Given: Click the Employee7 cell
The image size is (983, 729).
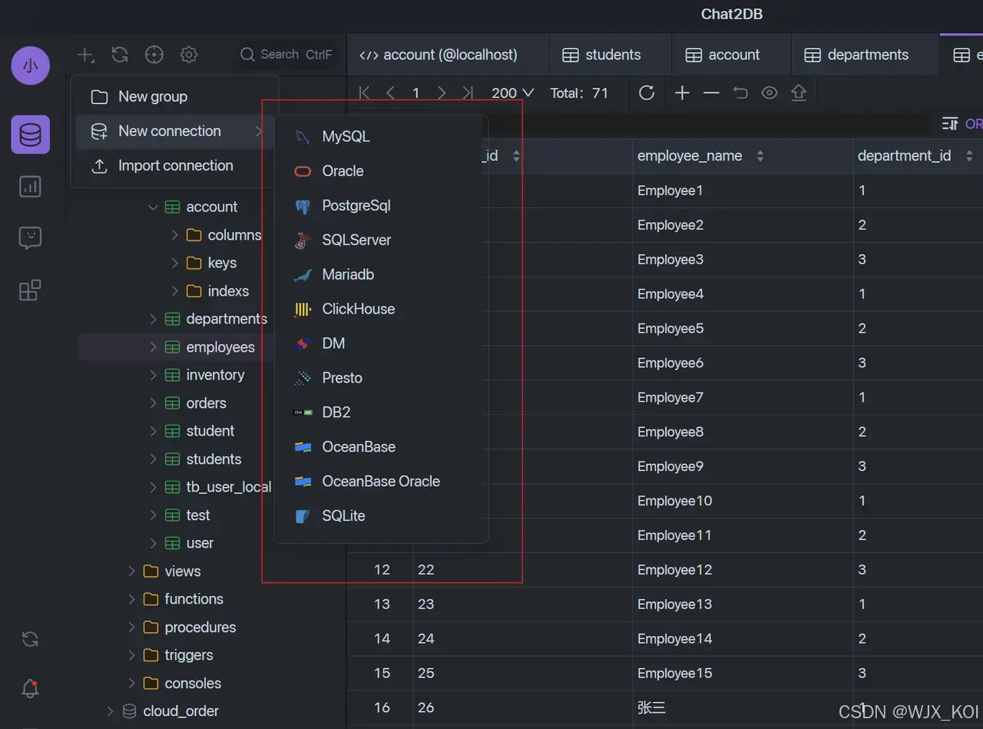Looking at the screenshot, I should 743,398.
